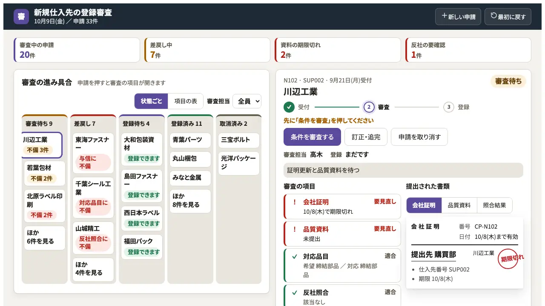Viewport: 545px width, 306px height.
Task: Open the 若葉包材 application card
Action: pos(45,173)
